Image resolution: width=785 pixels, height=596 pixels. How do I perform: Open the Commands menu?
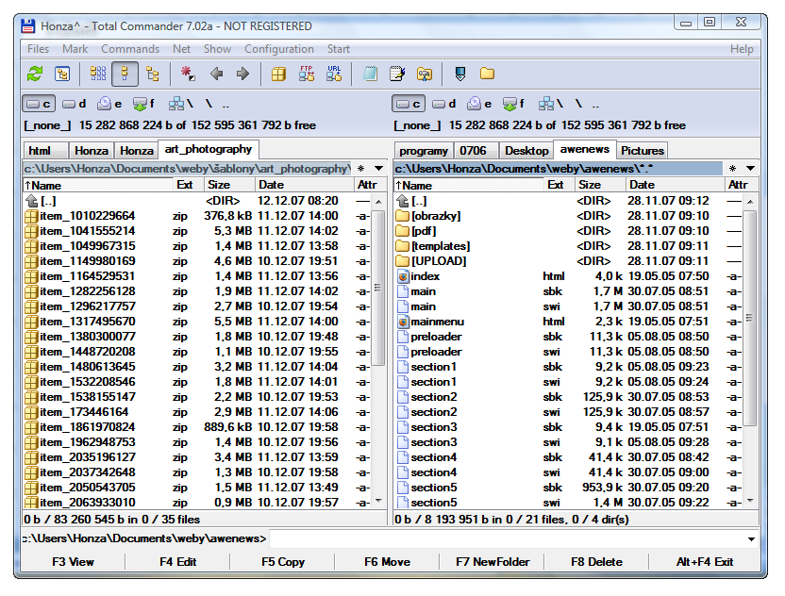(130, 49)
